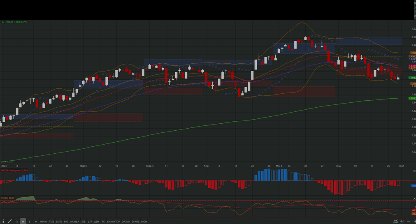The width and height of the screenshot is (416, 224).
Task: Click the RSI(14) 38,22 label
Action: tap(7, 198)
